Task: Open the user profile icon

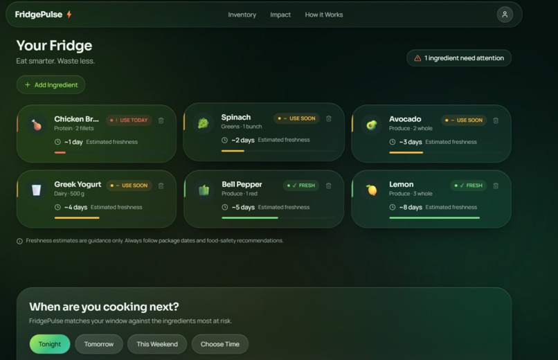Action: click(505, 15)
